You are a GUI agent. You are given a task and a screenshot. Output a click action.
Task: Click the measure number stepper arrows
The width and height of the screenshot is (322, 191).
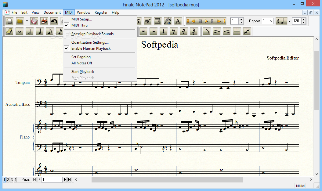[241, 21]
